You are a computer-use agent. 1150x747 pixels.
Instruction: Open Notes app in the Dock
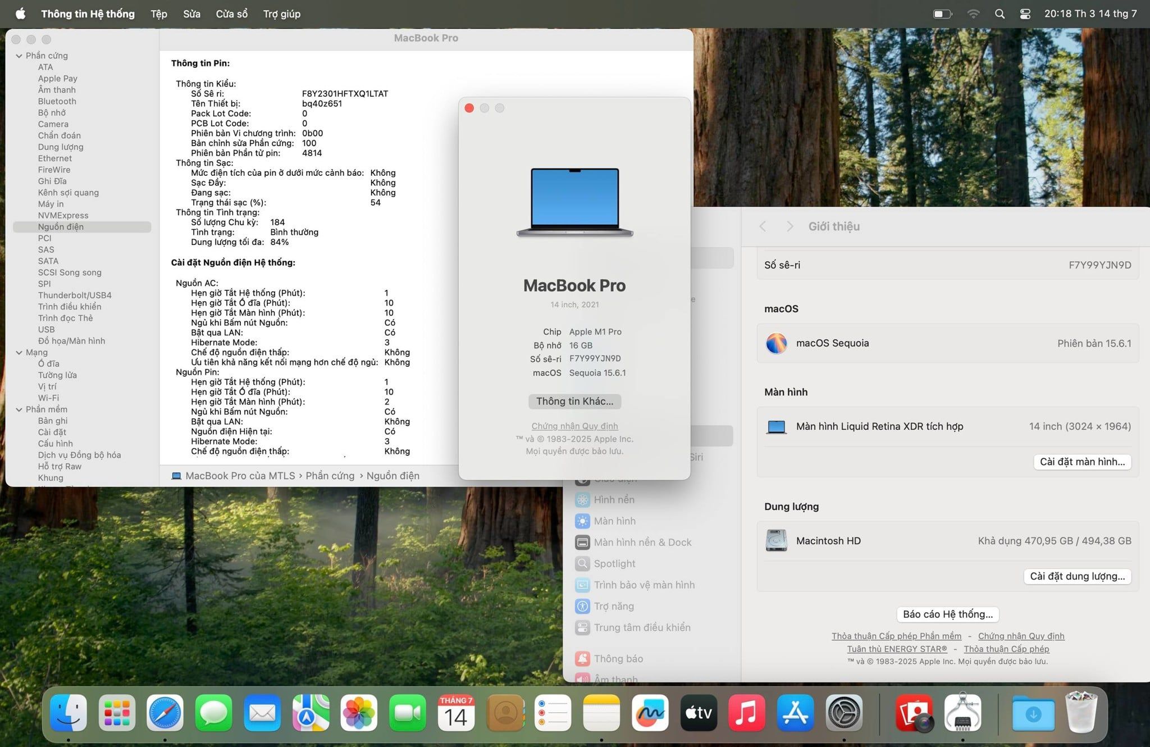601,713
